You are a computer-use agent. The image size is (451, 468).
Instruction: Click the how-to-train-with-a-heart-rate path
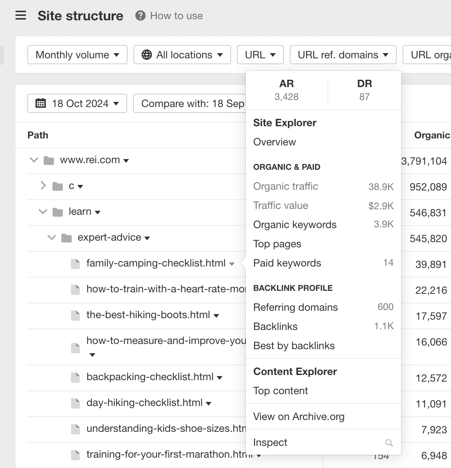pos(166,289)
